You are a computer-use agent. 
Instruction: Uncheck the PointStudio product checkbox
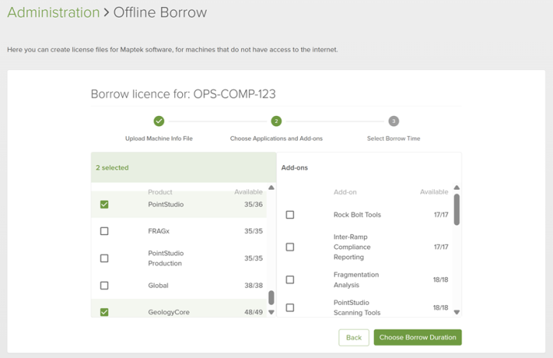(104, 204)
